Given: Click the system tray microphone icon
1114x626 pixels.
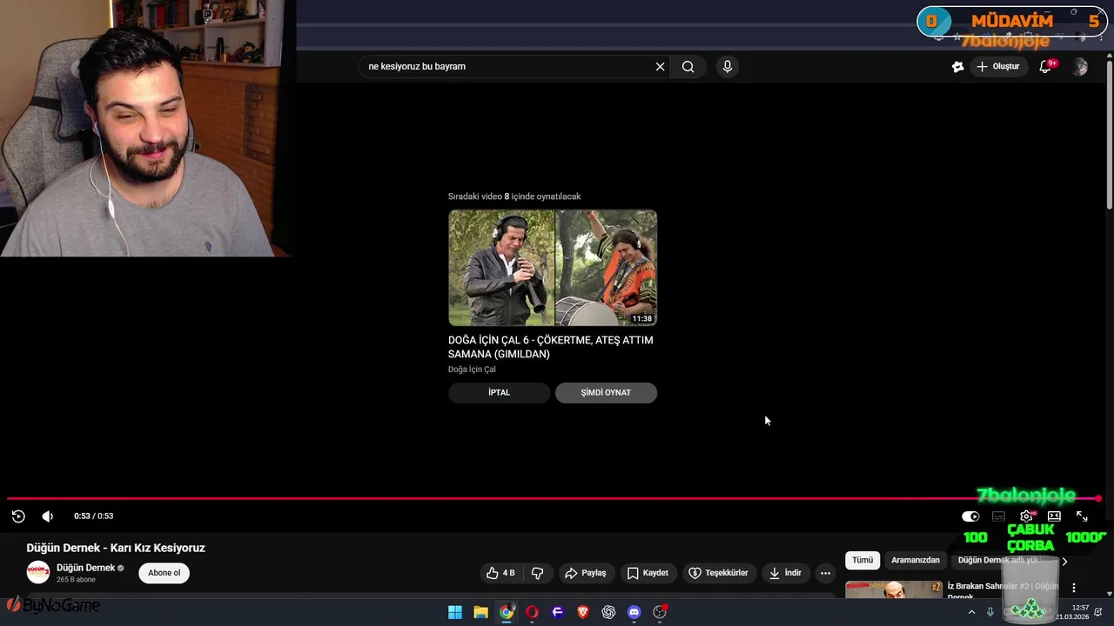Looking at the screenshot, I should (990, 612).
